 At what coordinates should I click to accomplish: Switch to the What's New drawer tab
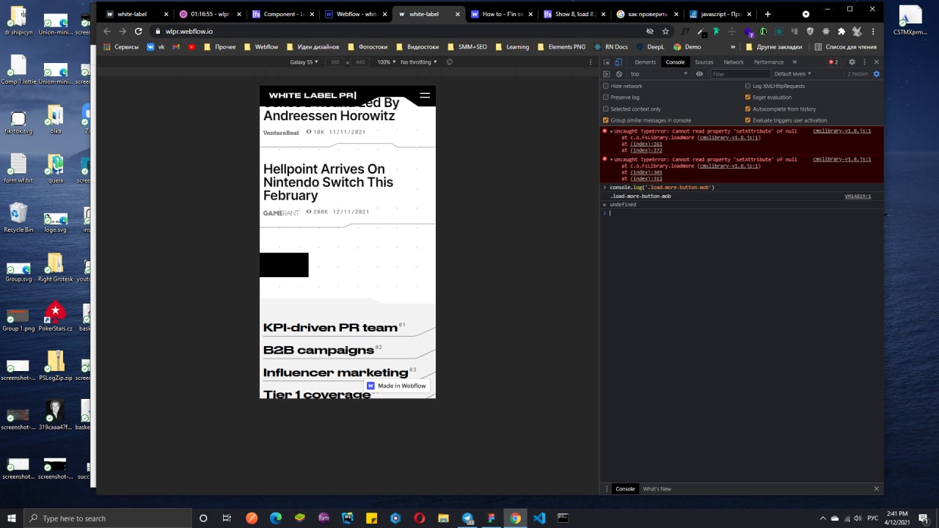click(657, 489)
